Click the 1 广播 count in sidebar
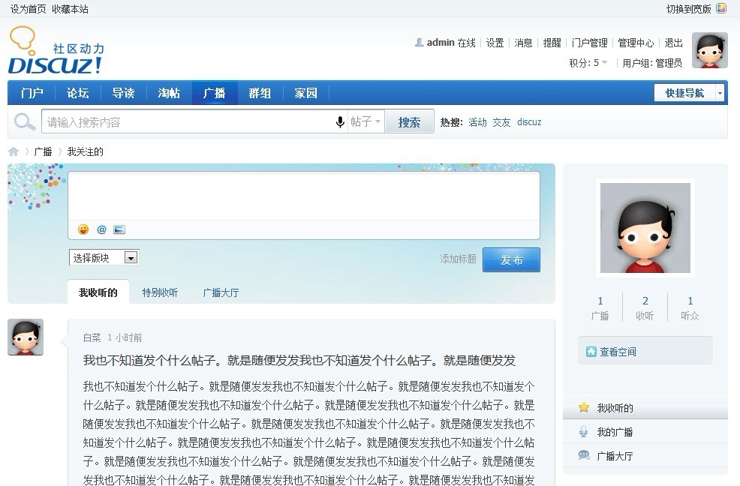Screen dimensions: 740x486 [x=600, y=307]
